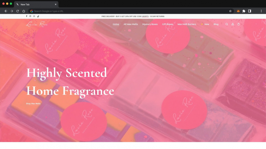The height and width of the screenshot is (149, 266).
Task: Go to browser home page icon
Action: 24,11
